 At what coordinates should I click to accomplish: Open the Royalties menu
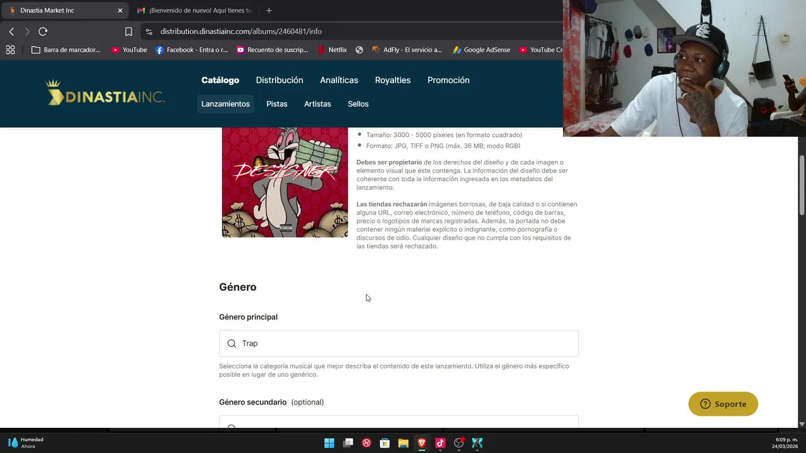point(393,80)
